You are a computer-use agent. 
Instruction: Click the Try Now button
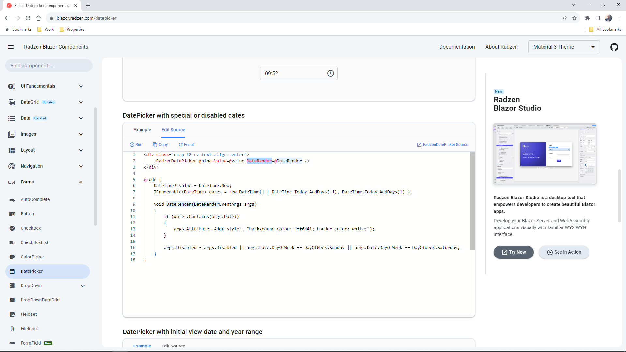coord(514,252)
